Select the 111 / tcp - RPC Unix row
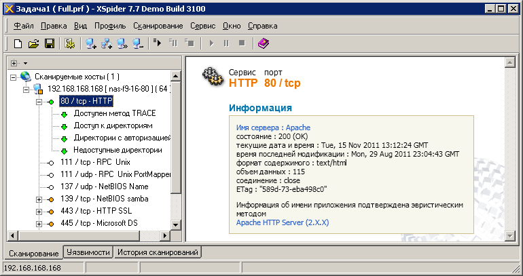523x276 pixels. (x=95, y=162)
